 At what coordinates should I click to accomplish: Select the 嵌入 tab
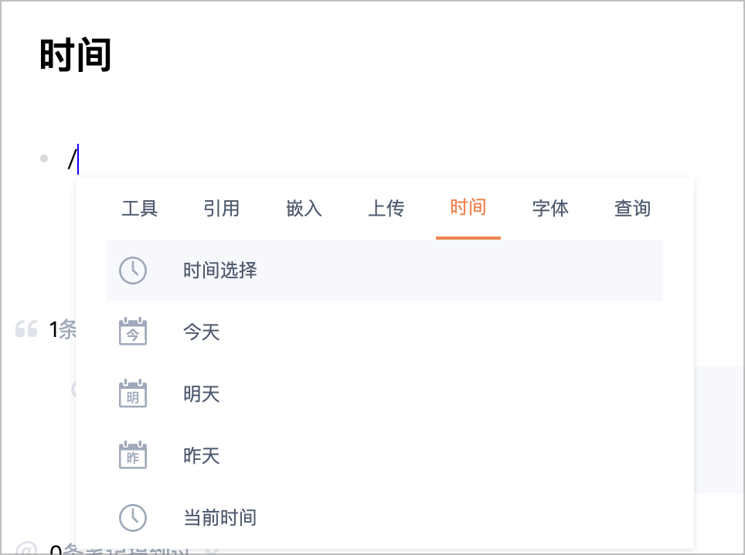click(304, 209)
